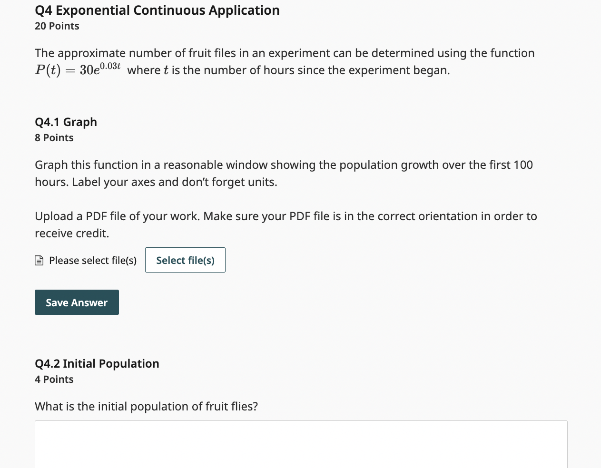Click the 4 Points label under Q4.2
Viewport: 601px width, 468px height.
pos(54,379)
